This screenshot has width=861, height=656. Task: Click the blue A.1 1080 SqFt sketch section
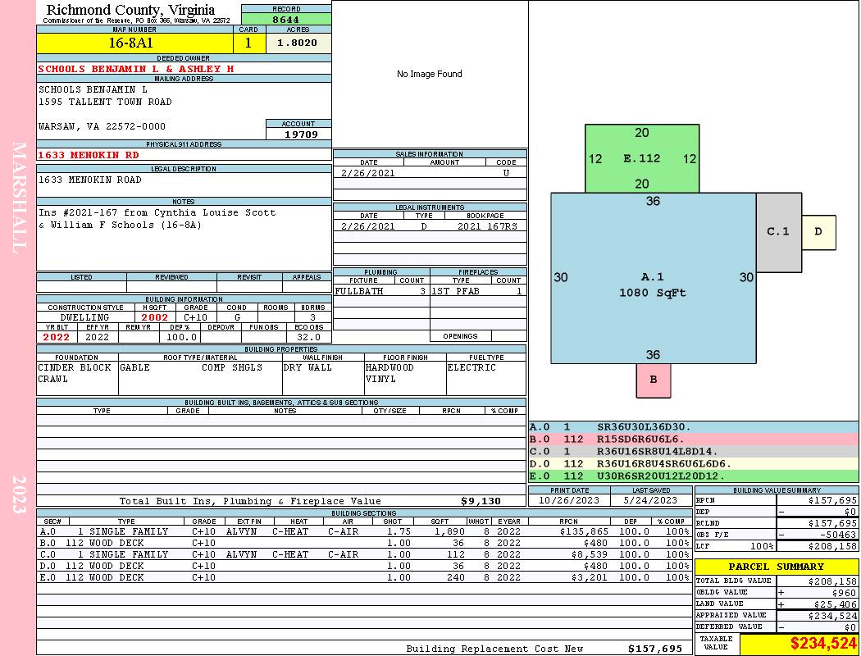(x=653, y=278)
